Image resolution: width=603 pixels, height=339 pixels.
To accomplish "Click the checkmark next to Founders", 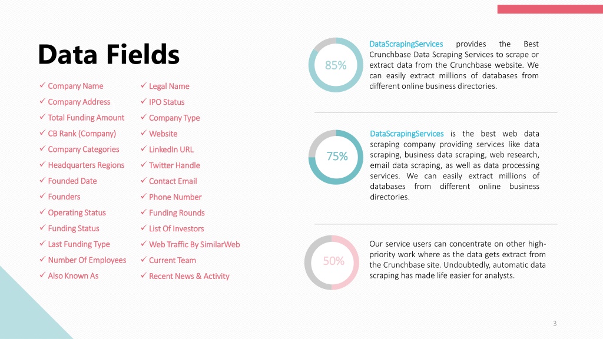I will tap(42, 196).
